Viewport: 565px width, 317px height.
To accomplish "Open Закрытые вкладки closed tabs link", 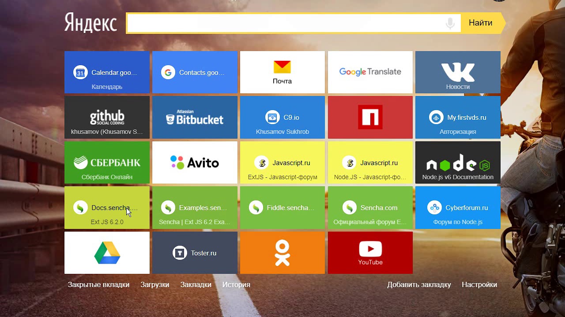I will [x=98, y=285].
